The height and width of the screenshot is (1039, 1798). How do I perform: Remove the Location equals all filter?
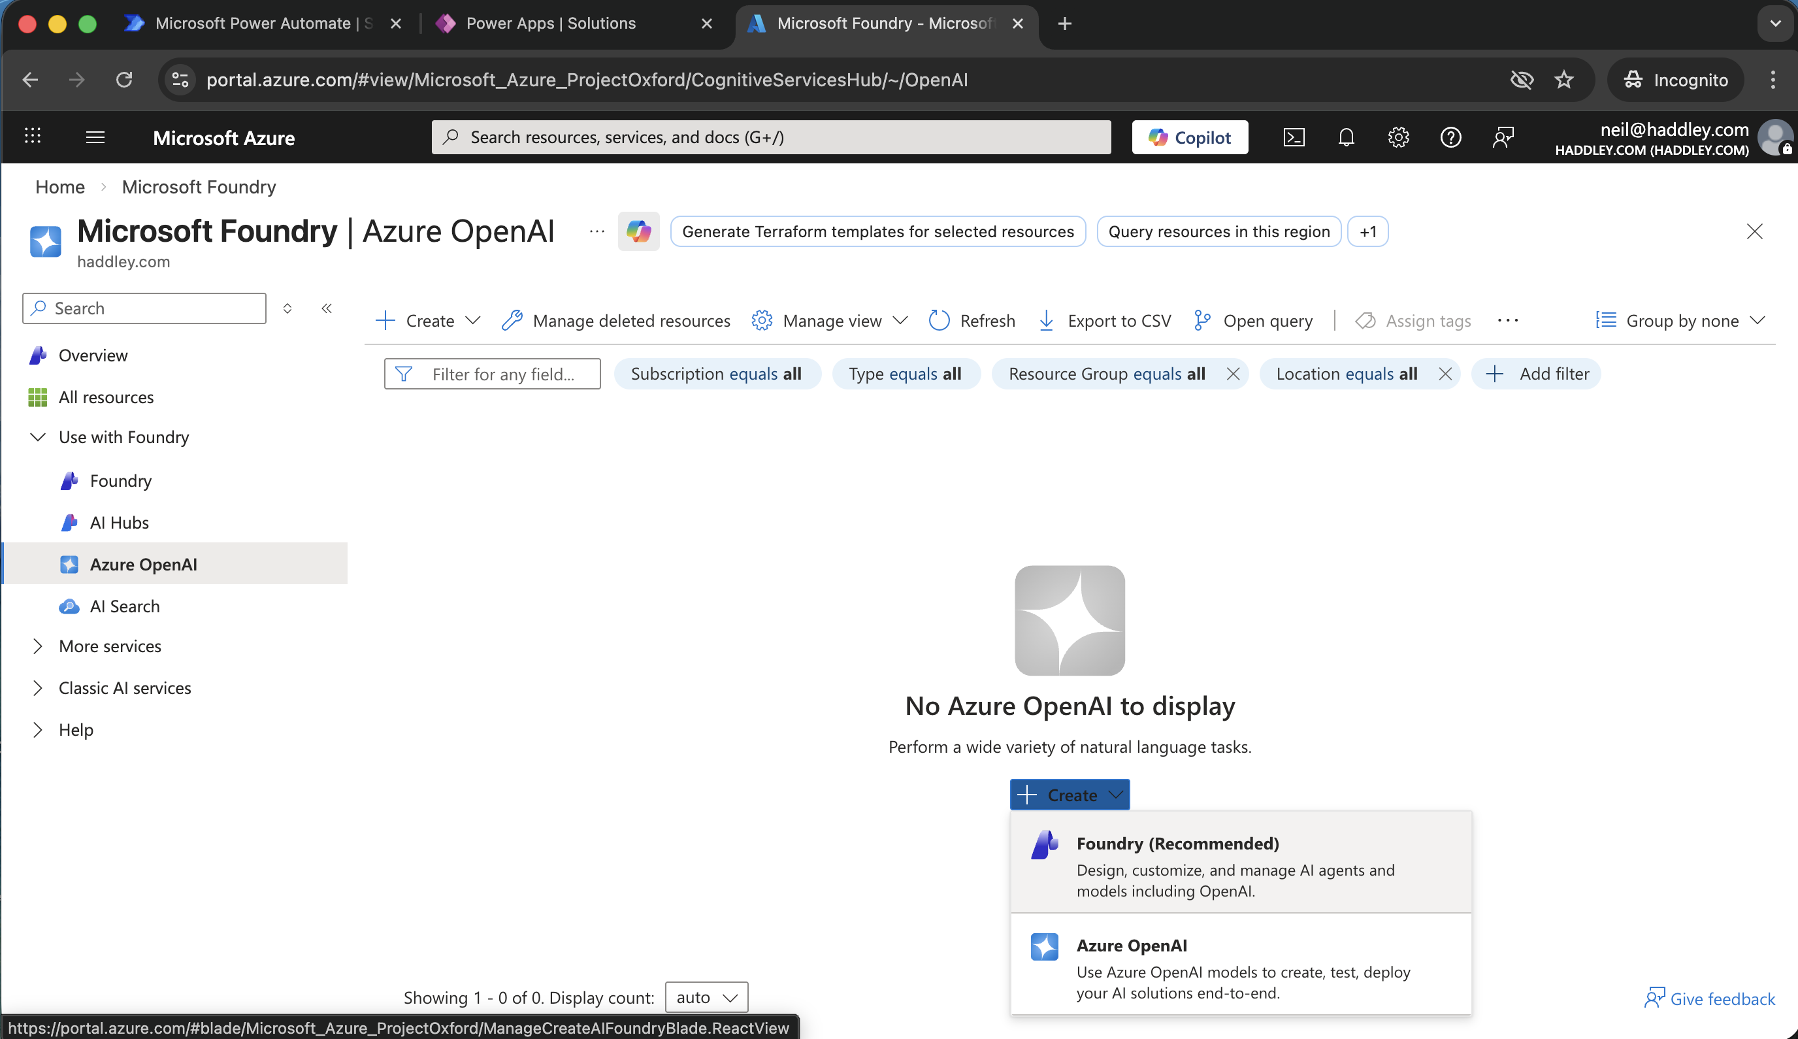click(1446, 373)
